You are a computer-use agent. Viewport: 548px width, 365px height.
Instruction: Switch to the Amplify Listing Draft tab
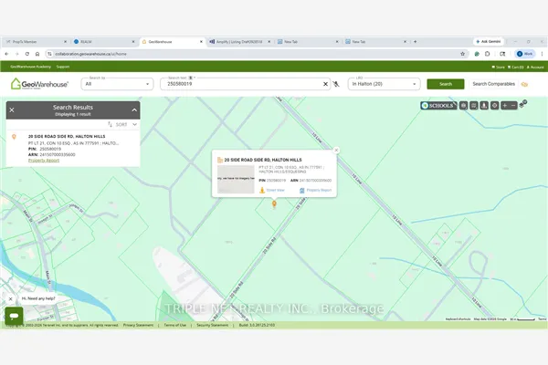click(239, 42)
